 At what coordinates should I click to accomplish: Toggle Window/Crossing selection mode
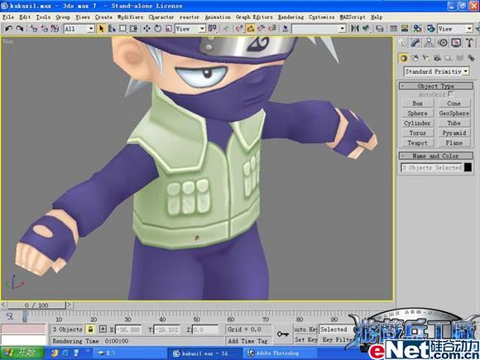click(133, 29)
